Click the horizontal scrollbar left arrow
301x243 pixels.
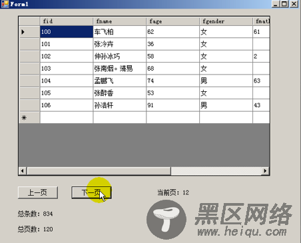click(x=23, y=171)
